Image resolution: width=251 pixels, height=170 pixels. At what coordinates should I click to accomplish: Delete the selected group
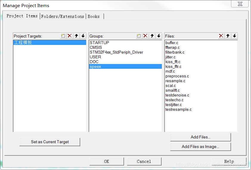[x=145, y=36]
